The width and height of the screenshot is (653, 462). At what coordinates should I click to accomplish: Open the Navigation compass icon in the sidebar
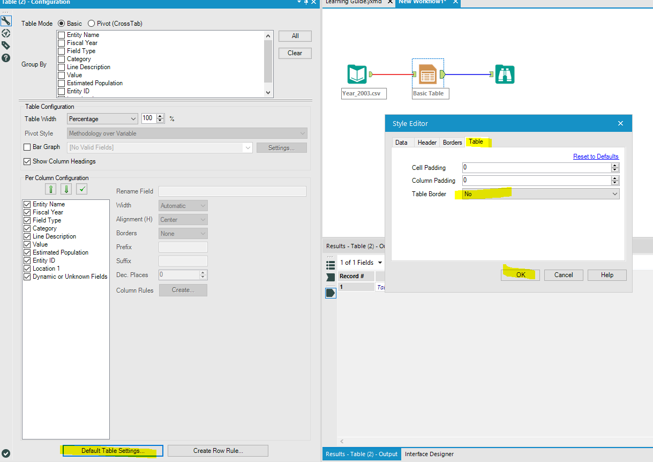(6, 33)
